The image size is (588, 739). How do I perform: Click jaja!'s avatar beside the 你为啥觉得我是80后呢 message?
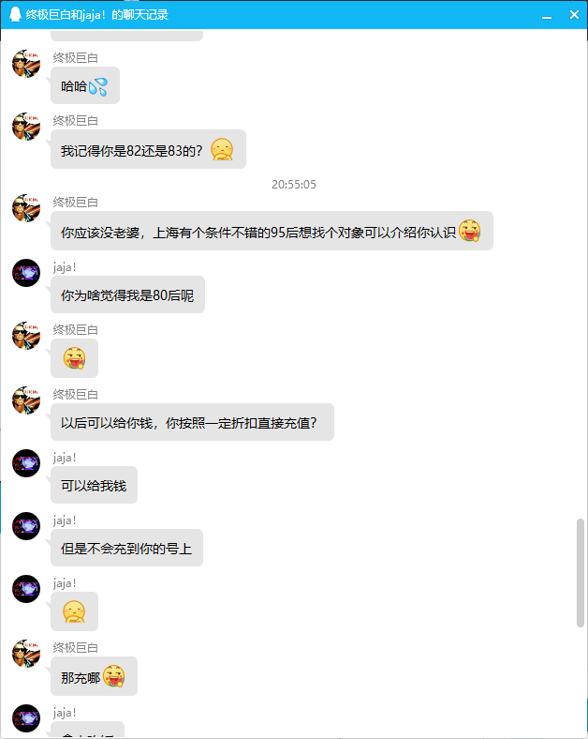26,273
